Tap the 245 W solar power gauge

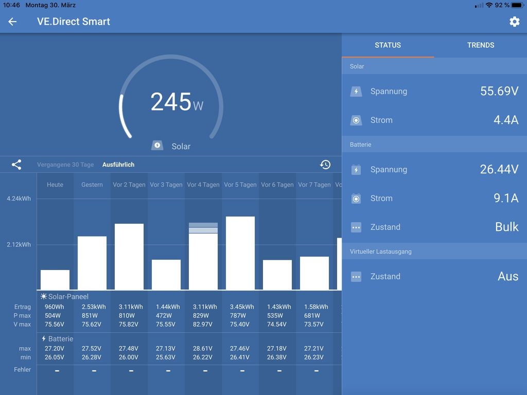click(x=171, y=97)
